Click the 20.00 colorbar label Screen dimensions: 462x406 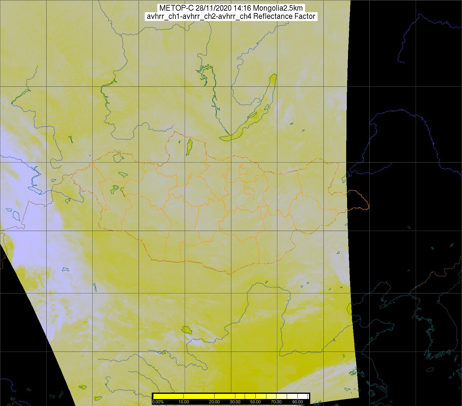point(214,402)
